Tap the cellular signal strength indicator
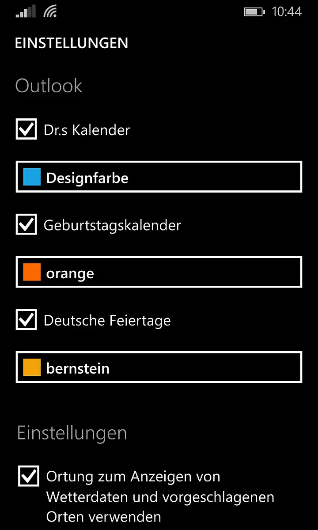 tap(24, 11)
